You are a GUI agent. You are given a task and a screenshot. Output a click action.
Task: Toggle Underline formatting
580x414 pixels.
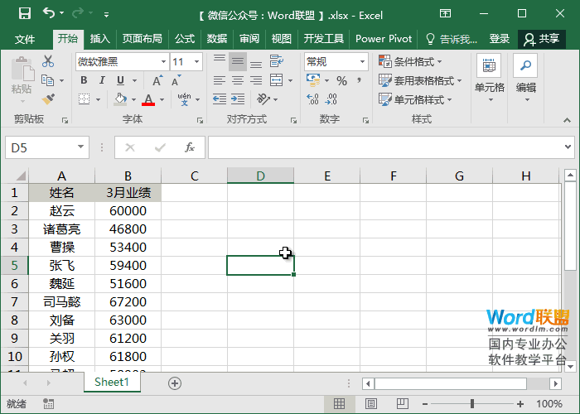(x=121, y=80)
